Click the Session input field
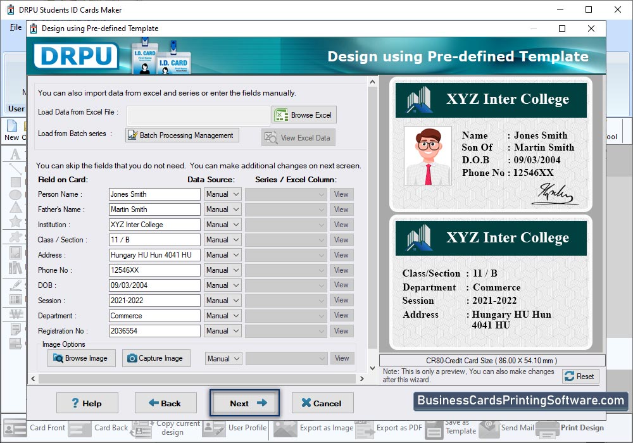The height and width of the screenshot is (443, 633). tap(154, 301)
